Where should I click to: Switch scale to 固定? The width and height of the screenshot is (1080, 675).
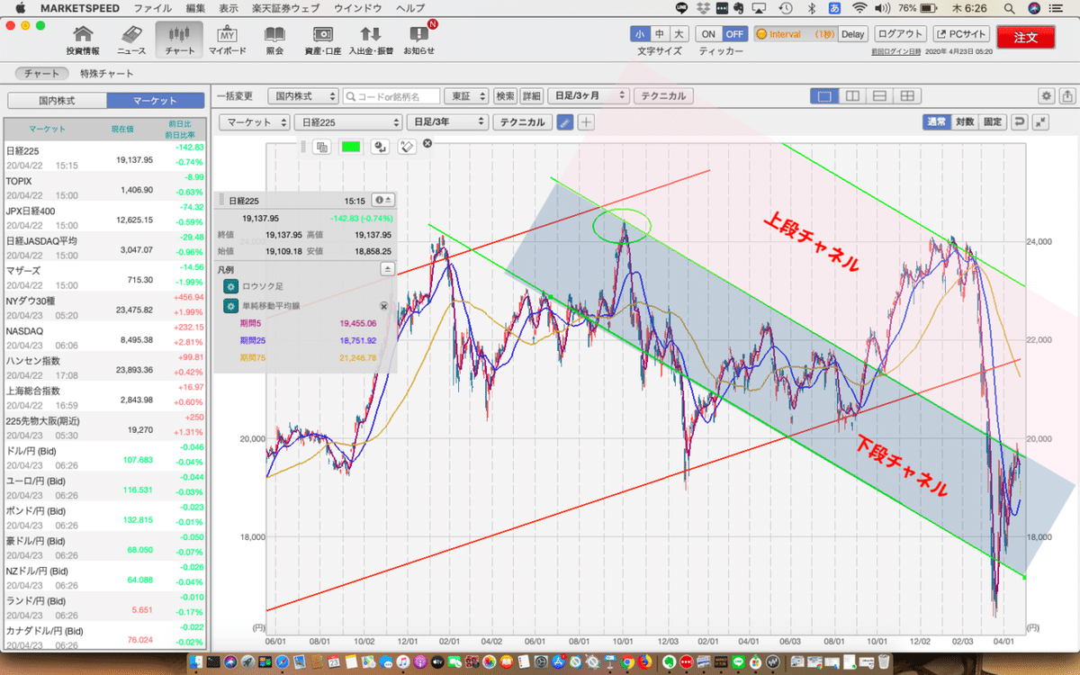(993, 121)
